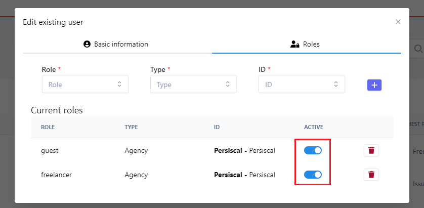This screenshot has height=208, width=424.
Task: Expand the Type dropdown
Action: point(193,85)
